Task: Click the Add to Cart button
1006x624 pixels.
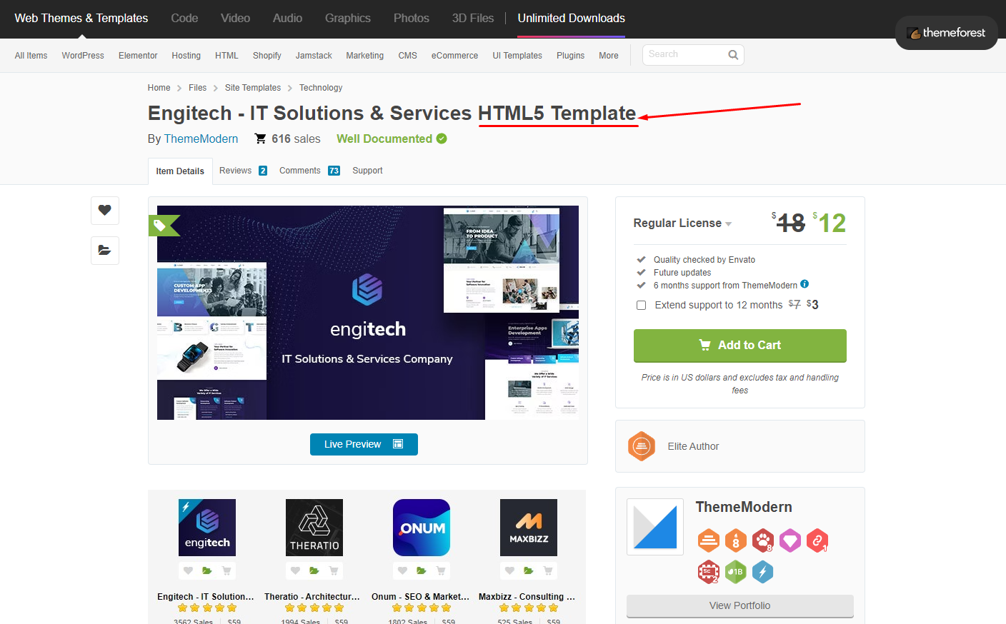Action: pos(740,346)
